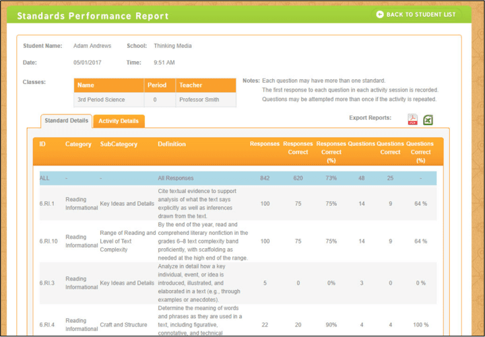Click Professor Smith in the classes table
The width and height of the screenshot is (485, 337).
199,100
